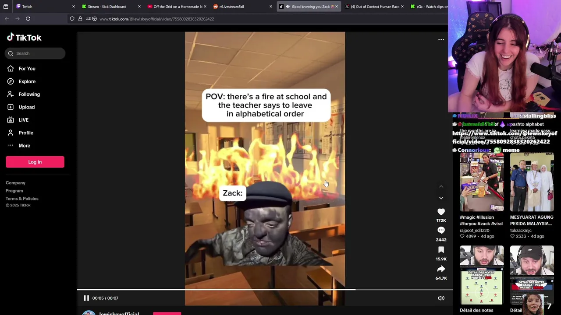Pause the TikTok video
The height and width of the screenshot is (315, 561).
click(x=86, y=298)
